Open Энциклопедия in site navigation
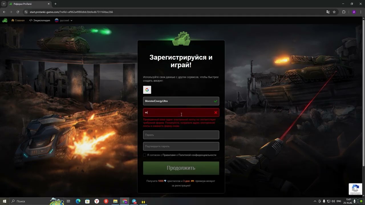This screenshot has width=365, height=205. click(40, 20)
